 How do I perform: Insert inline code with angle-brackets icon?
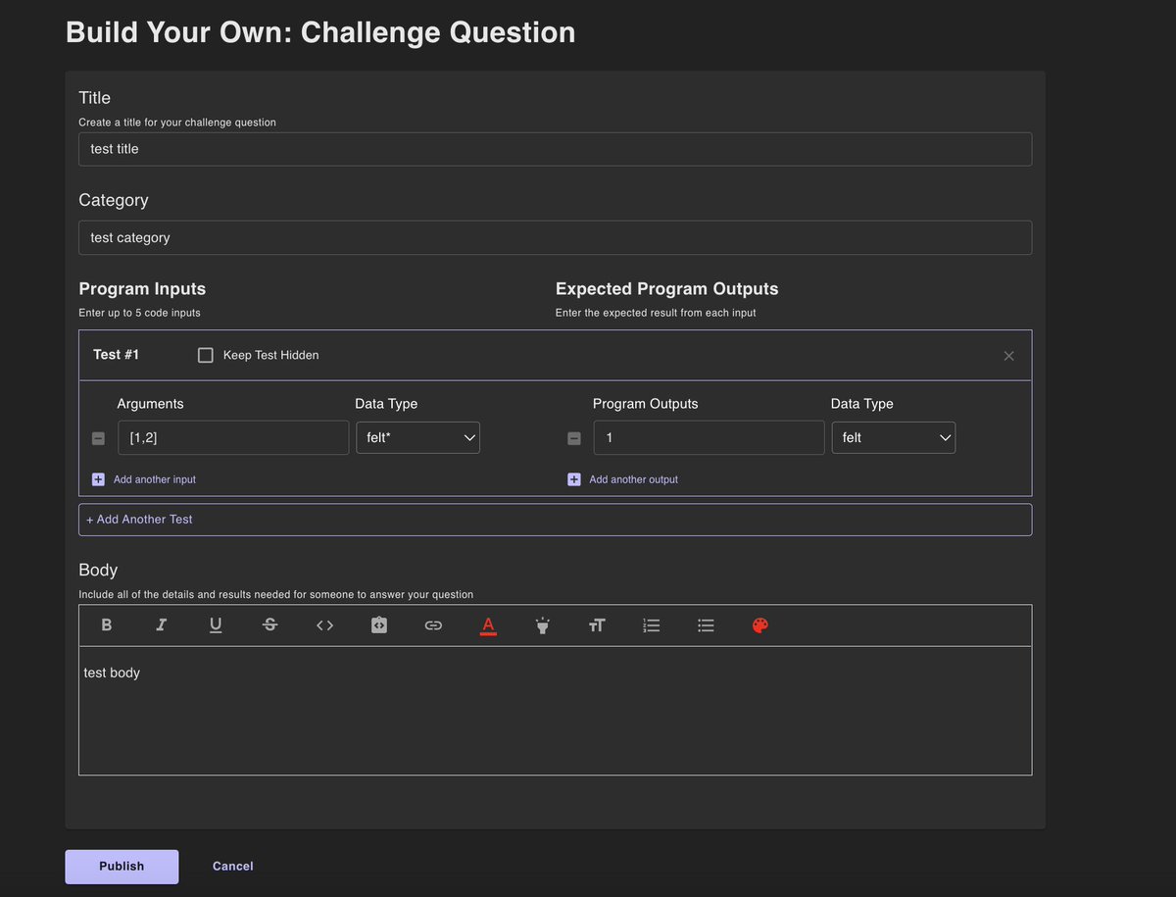click(x=324, y=624)
